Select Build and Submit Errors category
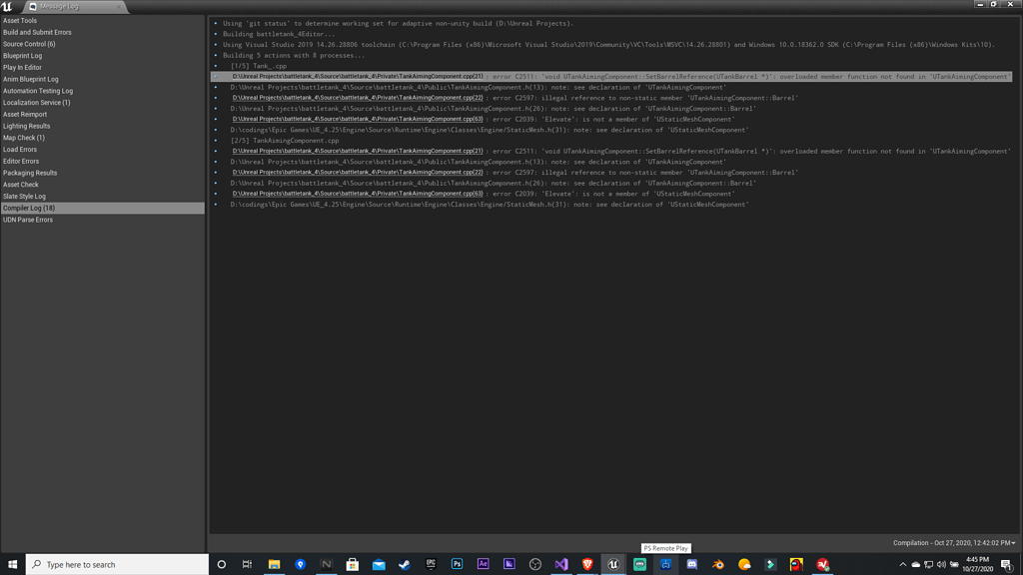 coord(103,32)
